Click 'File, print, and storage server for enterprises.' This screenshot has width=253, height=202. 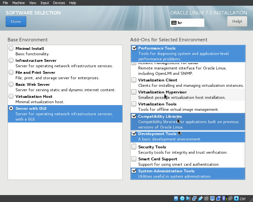(58, 78)
